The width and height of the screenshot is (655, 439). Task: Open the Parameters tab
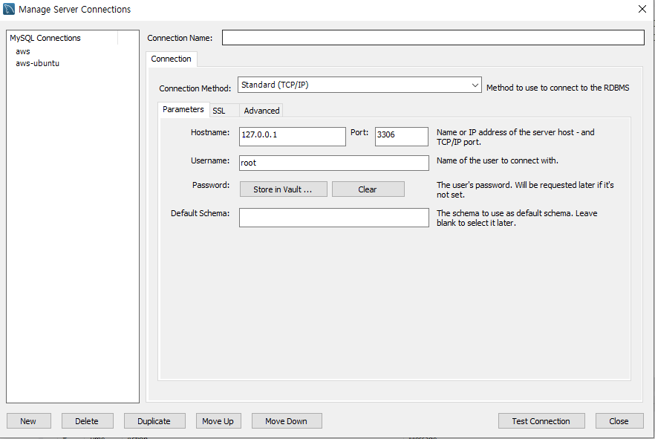[x=183, y=109]
